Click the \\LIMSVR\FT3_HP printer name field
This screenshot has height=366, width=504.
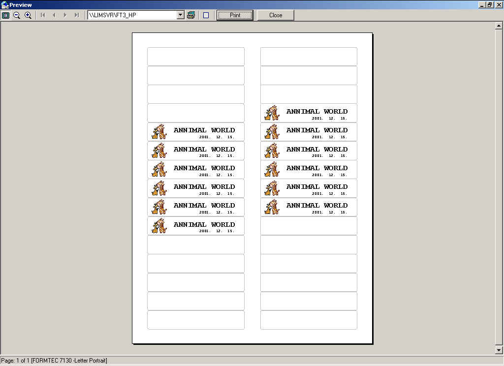(131, 15)
